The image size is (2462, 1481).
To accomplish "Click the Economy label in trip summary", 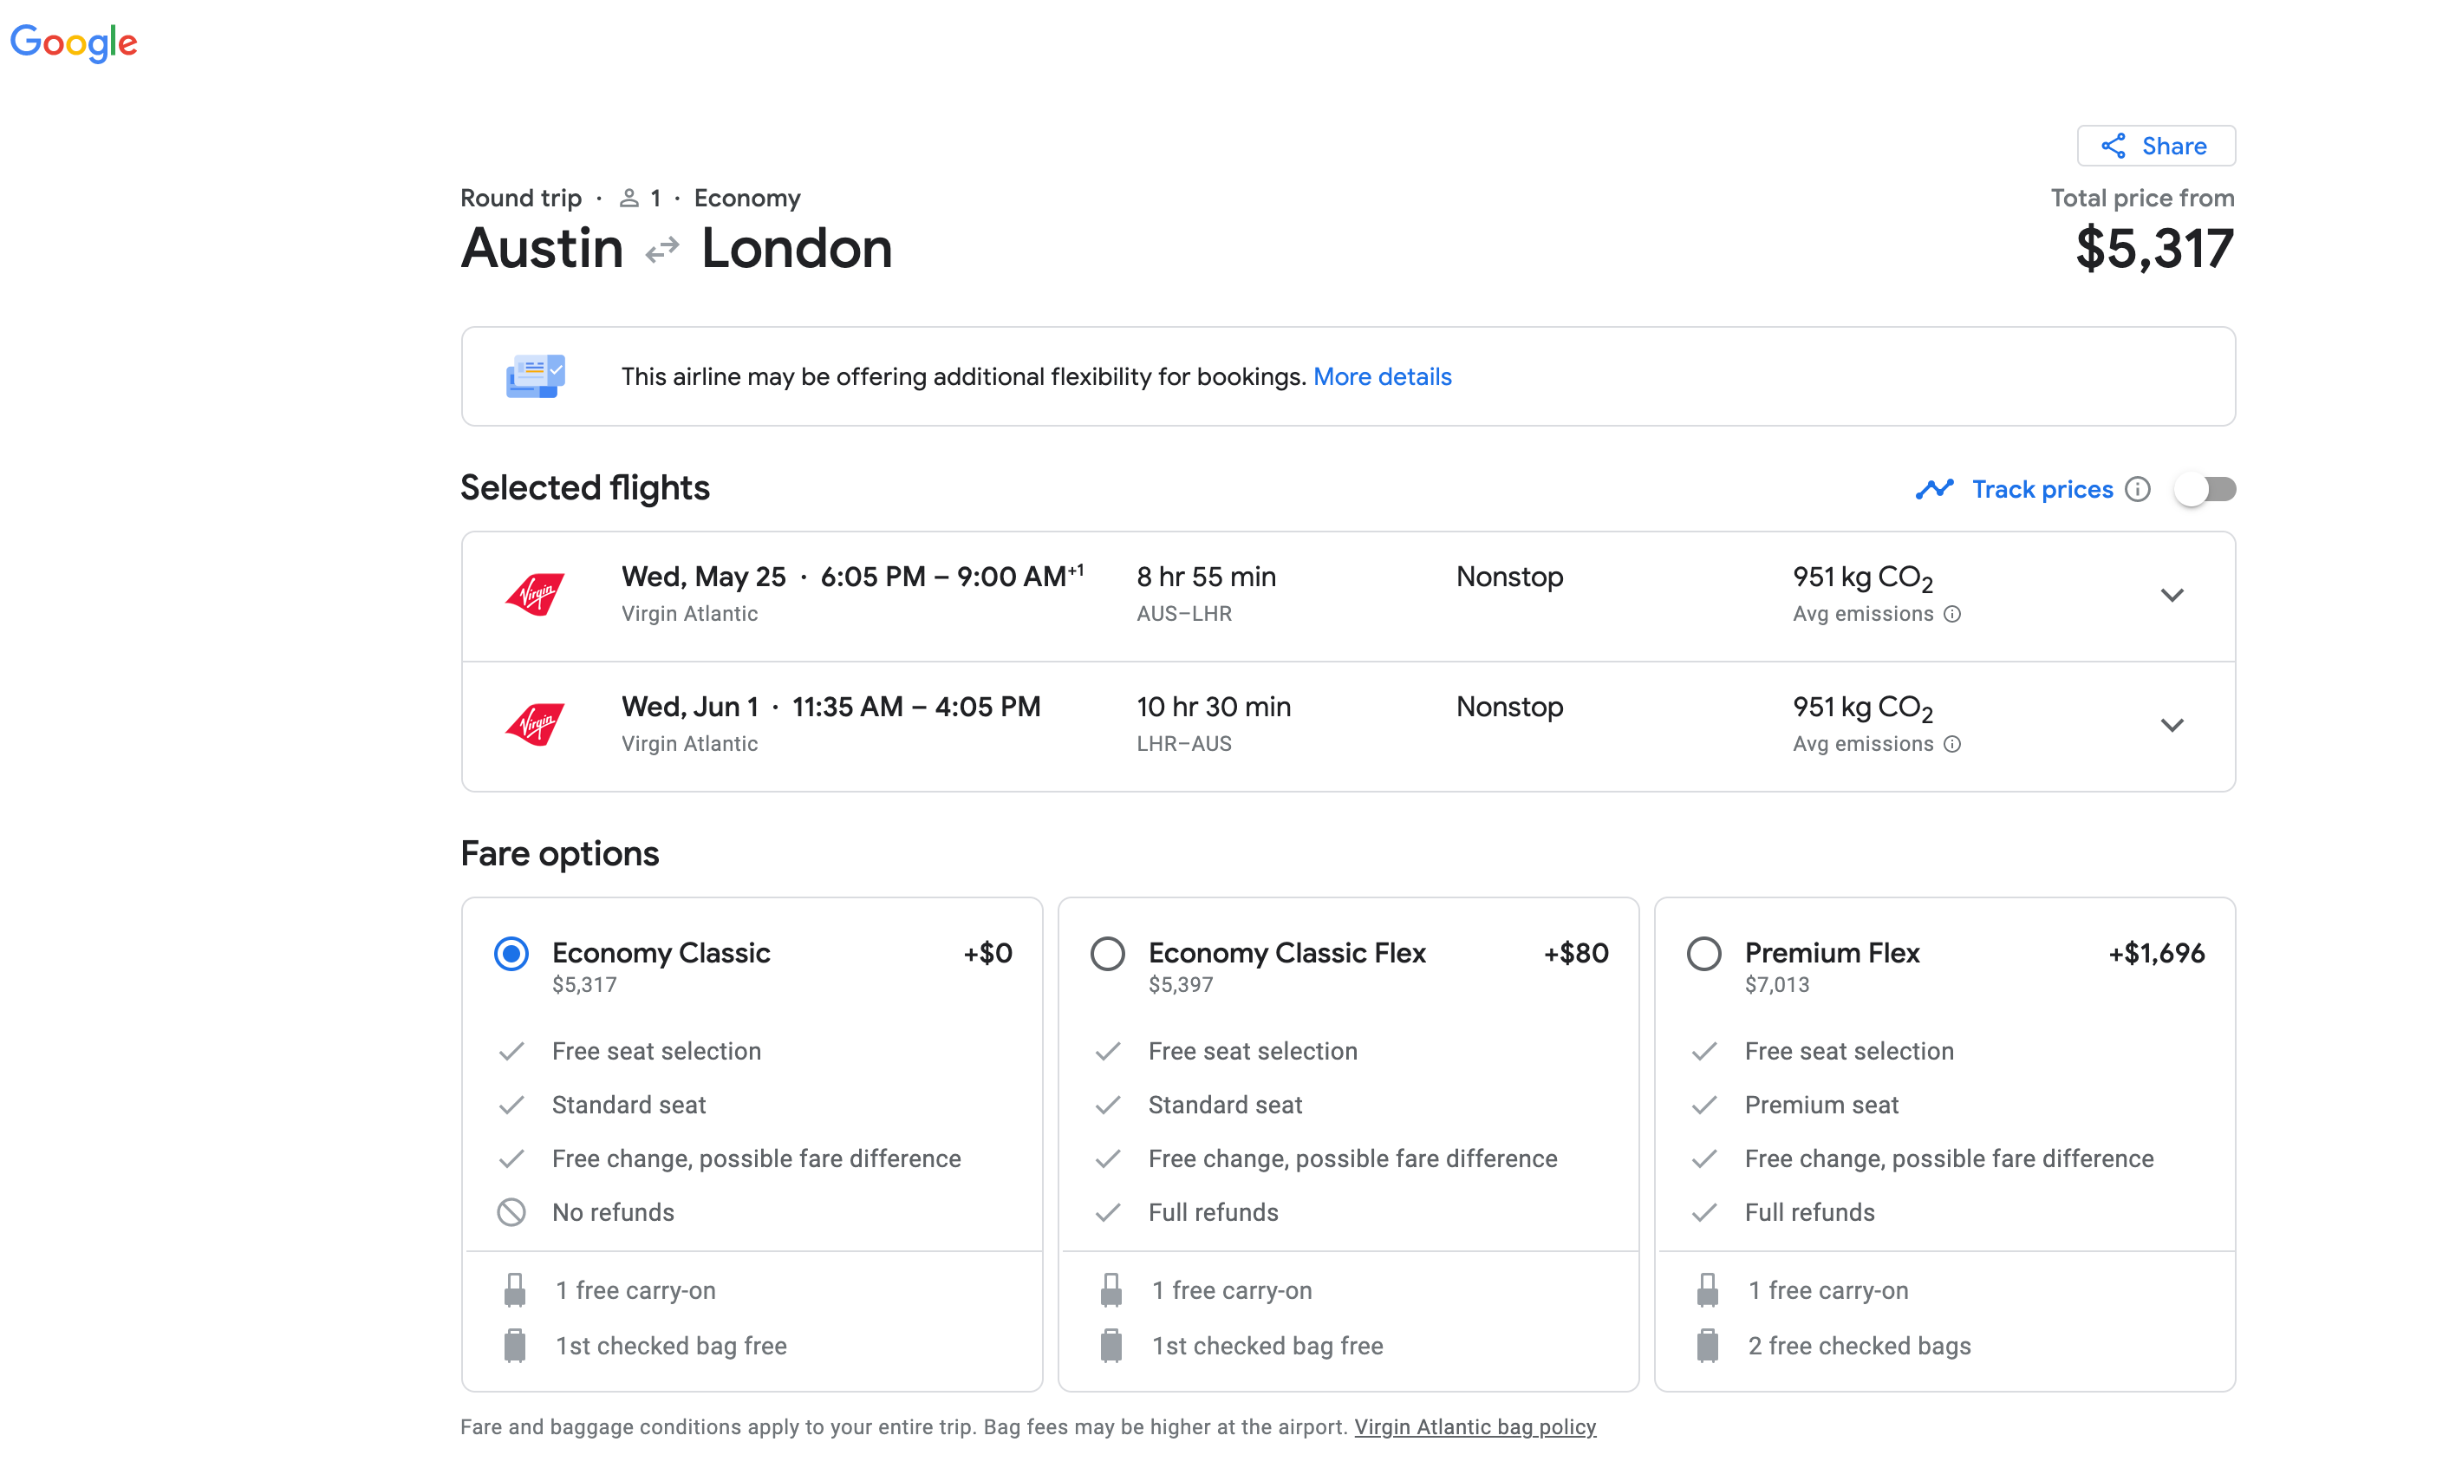I will click(746, 197).
